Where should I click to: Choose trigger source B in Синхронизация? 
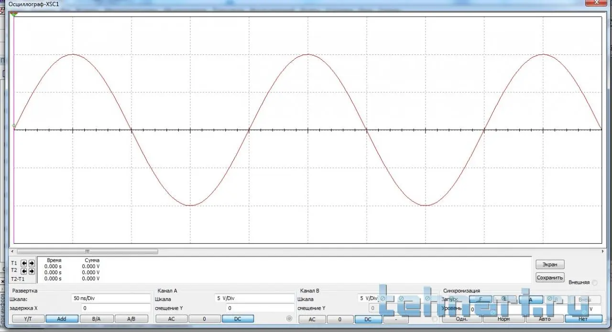556,300
